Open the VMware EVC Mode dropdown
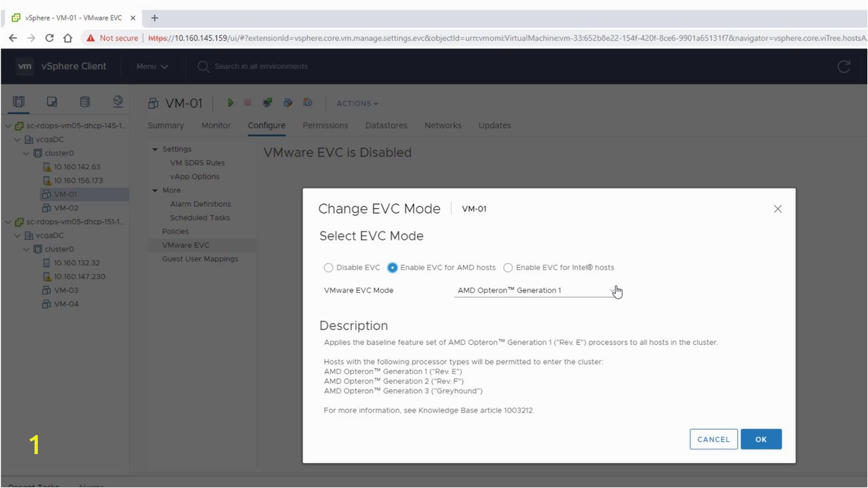The height and width of the screenshot is (488, 868). pos(536,291)
